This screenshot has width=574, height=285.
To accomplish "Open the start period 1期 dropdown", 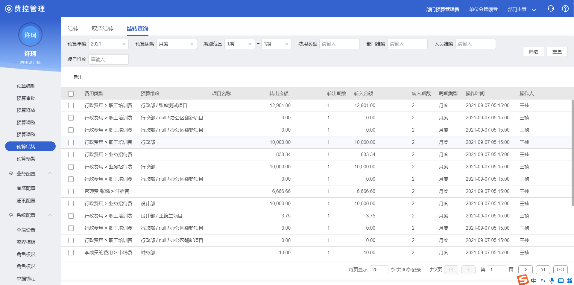I will pos(239,44).
